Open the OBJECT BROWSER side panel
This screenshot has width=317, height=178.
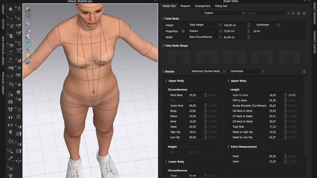[315, 13]
